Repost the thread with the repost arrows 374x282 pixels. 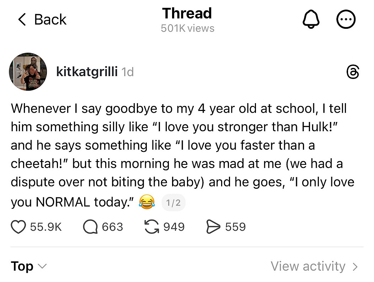pyautogui.click(x=152, y=227)
